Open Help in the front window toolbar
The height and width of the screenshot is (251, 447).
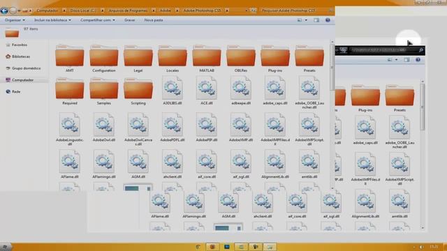328,20
